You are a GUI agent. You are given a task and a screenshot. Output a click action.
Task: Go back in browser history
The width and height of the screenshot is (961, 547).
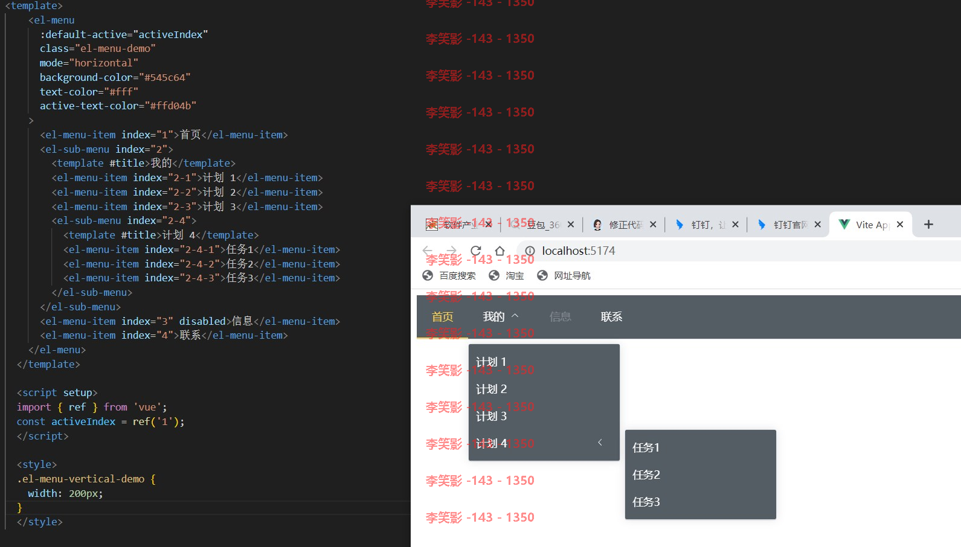428,251
